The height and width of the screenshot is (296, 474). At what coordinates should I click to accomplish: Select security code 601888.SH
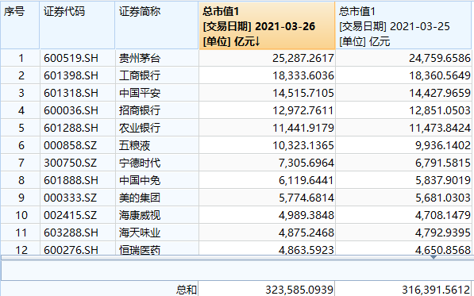coord(71,181)
